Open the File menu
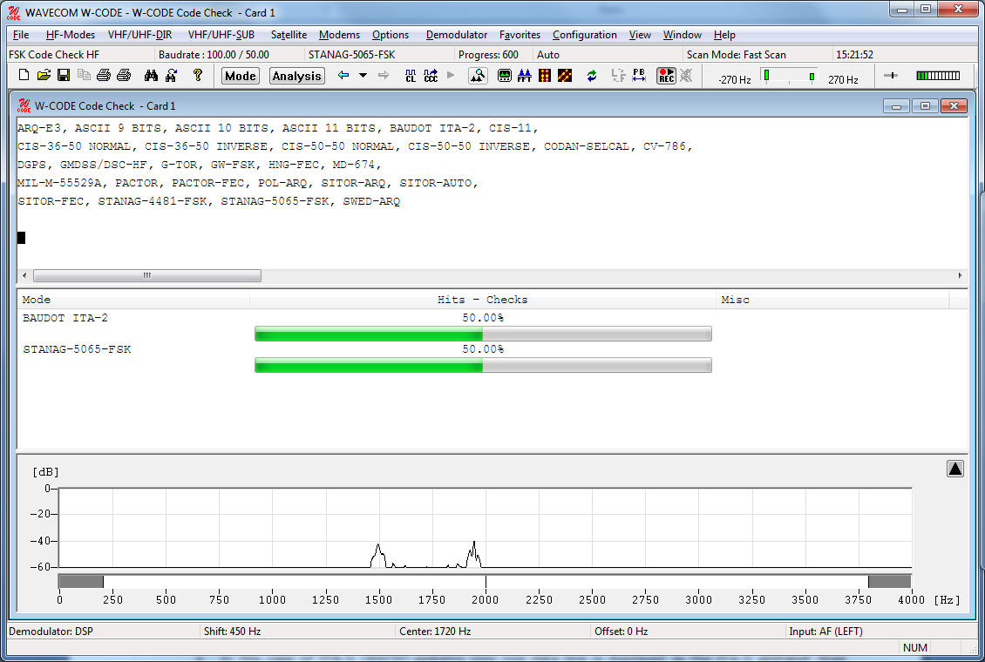This screenshot has width=985, height=662. pos(21,35)
